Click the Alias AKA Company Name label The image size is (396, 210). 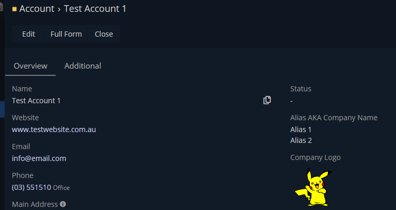coord(334,118)
